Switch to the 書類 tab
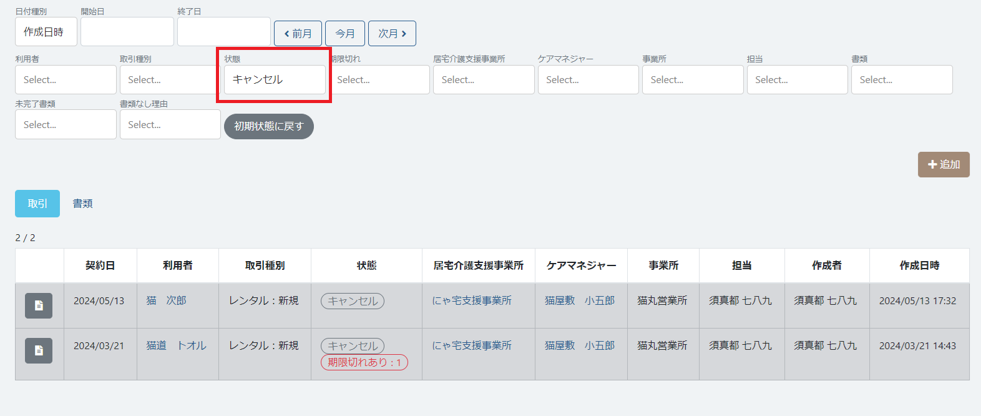This screenshot has height=416, width=981. tap(82, 204)
